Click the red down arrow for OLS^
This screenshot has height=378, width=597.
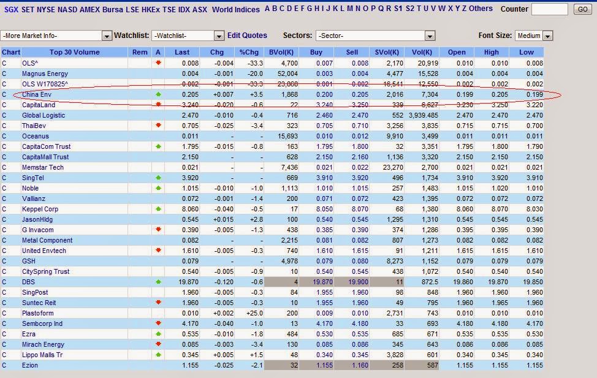click(x=158, y=63)
